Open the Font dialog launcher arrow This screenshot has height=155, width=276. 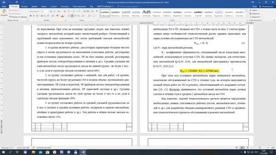click(66, 20)
